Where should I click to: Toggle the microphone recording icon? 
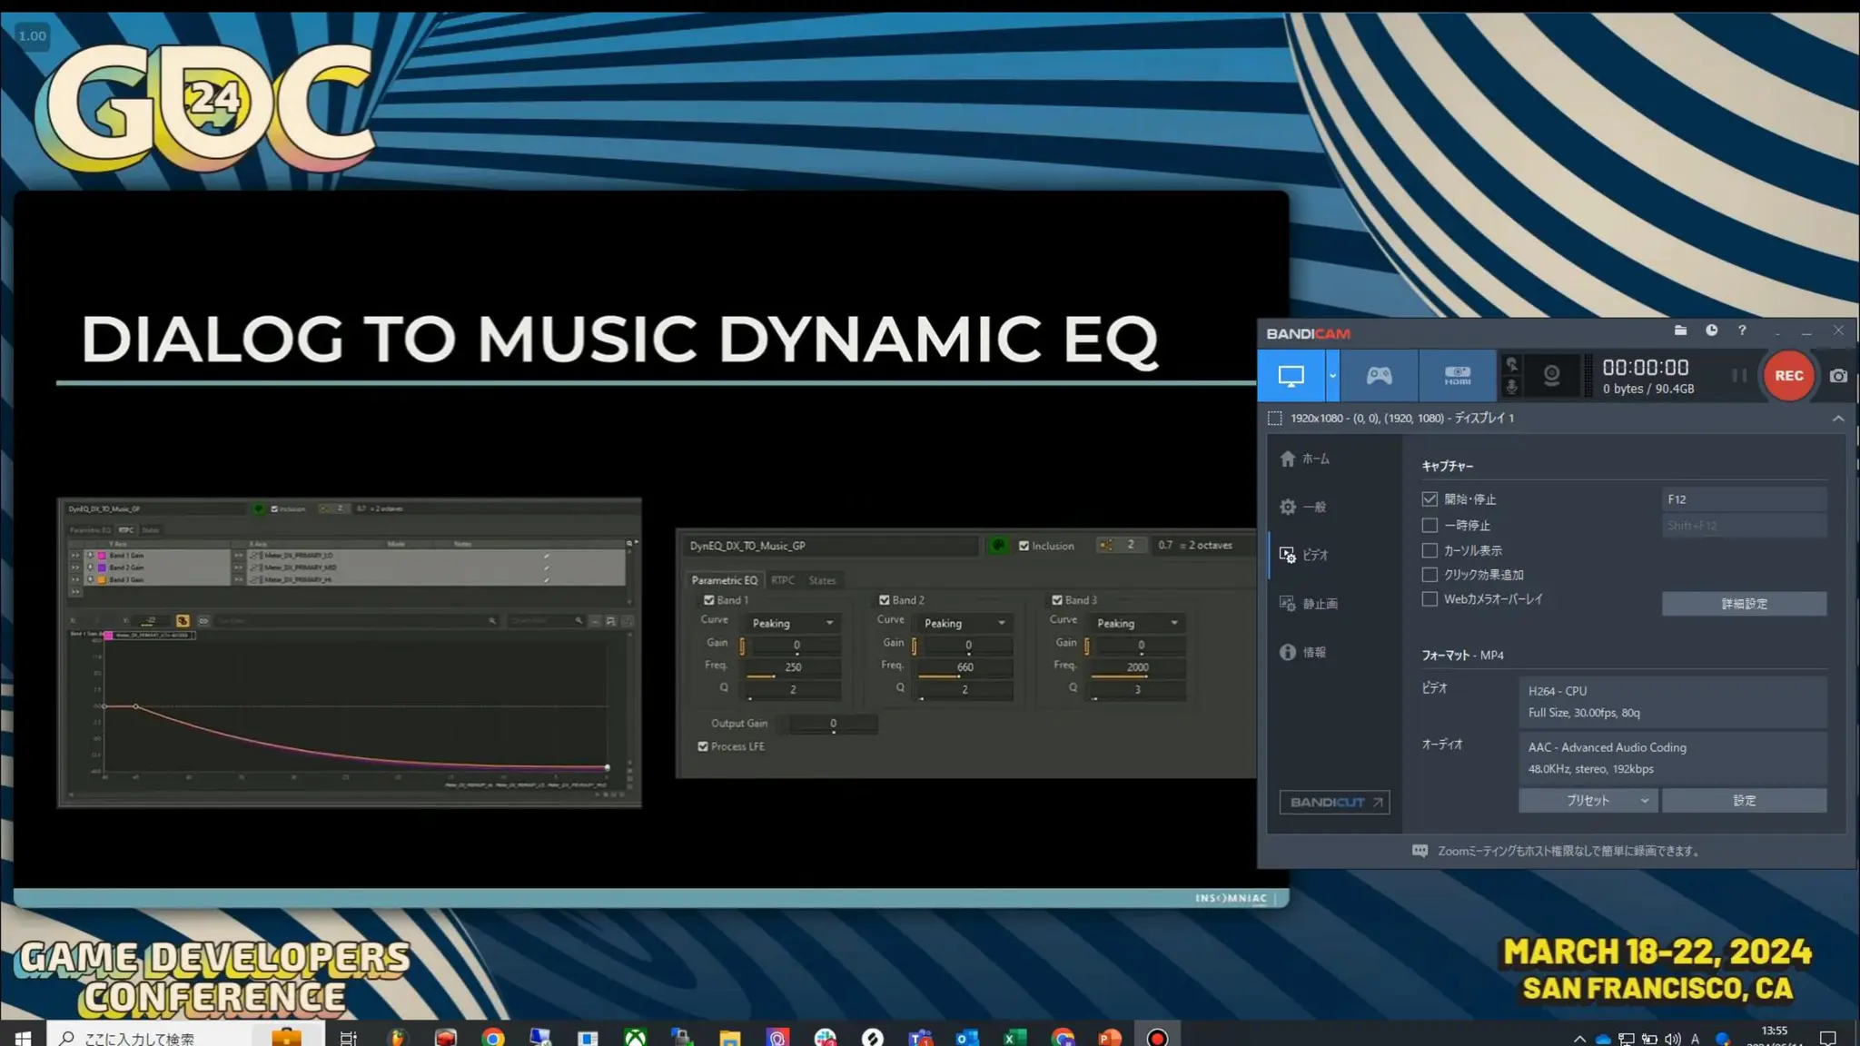tap(1511, 387)
